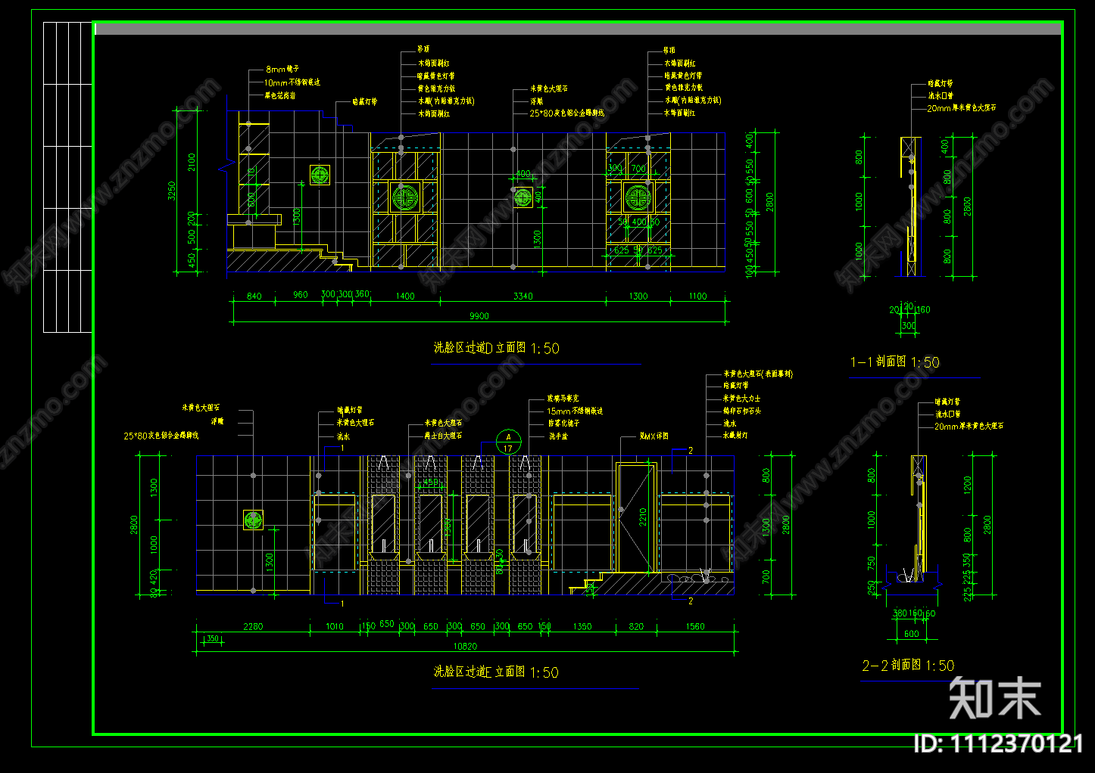The width and height of the screenshot is (1095, 773).
Task: Click the 黑色花岗岩 annotation label
Action: point(279,96)
